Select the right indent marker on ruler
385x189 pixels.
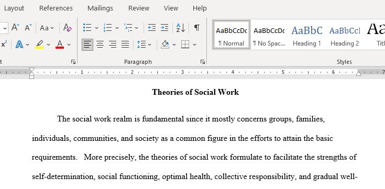click(x=358, y=73)
